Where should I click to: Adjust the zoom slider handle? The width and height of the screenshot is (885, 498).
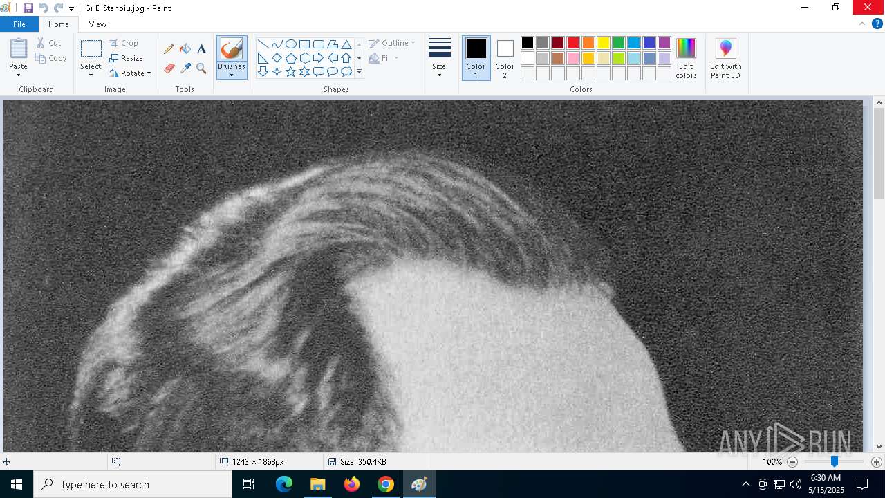(835, 461)
